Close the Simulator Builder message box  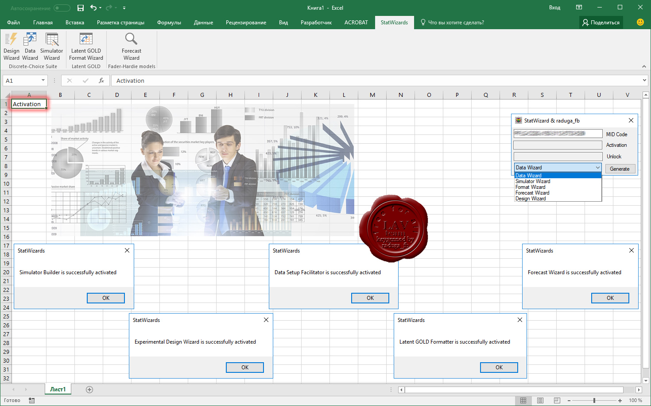[x=127, y=250]
